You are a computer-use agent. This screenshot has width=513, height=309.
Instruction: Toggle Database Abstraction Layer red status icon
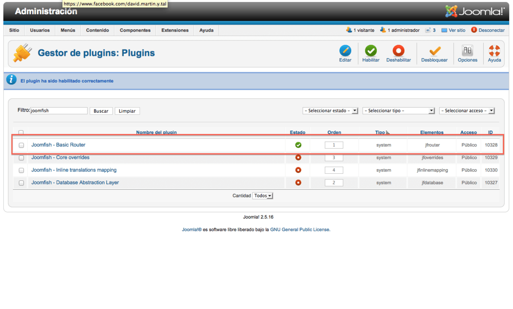298,182
